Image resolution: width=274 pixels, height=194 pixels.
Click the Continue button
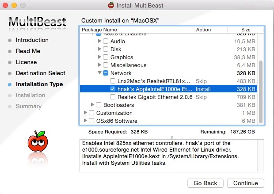coord(246,183)
